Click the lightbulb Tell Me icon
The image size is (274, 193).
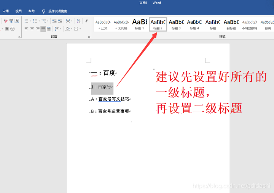tap(43, 11)
